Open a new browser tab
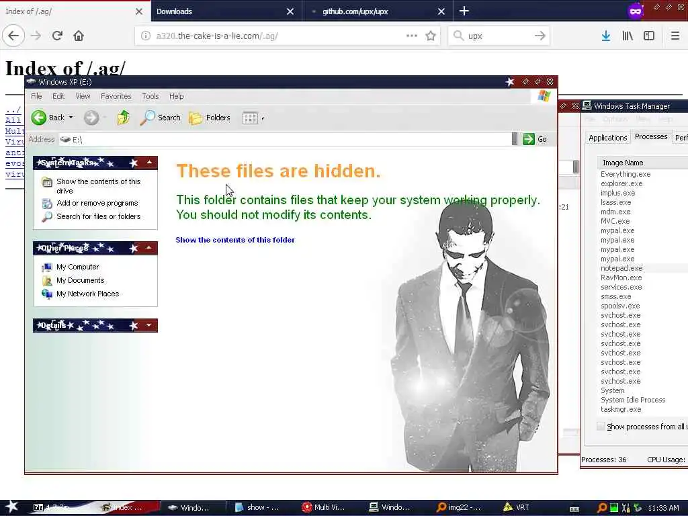The height and width of the screenshot is (516, 688). point(464,11)
